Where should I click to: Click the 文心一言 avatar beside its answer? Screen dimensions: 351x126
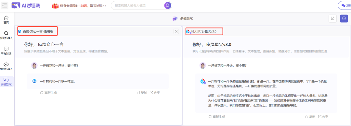(34, 81)
